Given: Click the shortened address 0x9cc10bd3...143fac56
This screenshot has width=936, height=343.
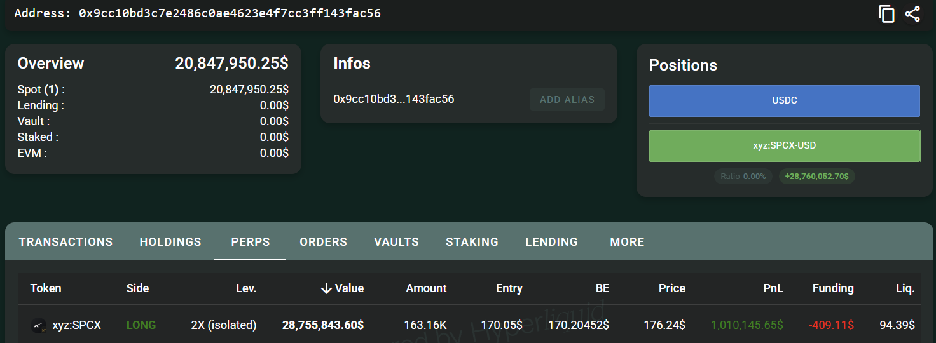Looking at the screenshot, I should coord(394,99).
